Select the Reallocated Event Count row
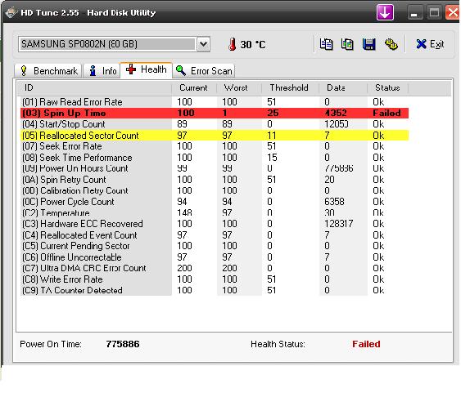The width and height of the screenshot is (461, 393). (x=215, y=235)
